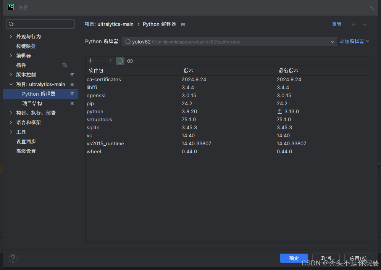Expand the 构建、执行、部署 section

coord(11,113)
